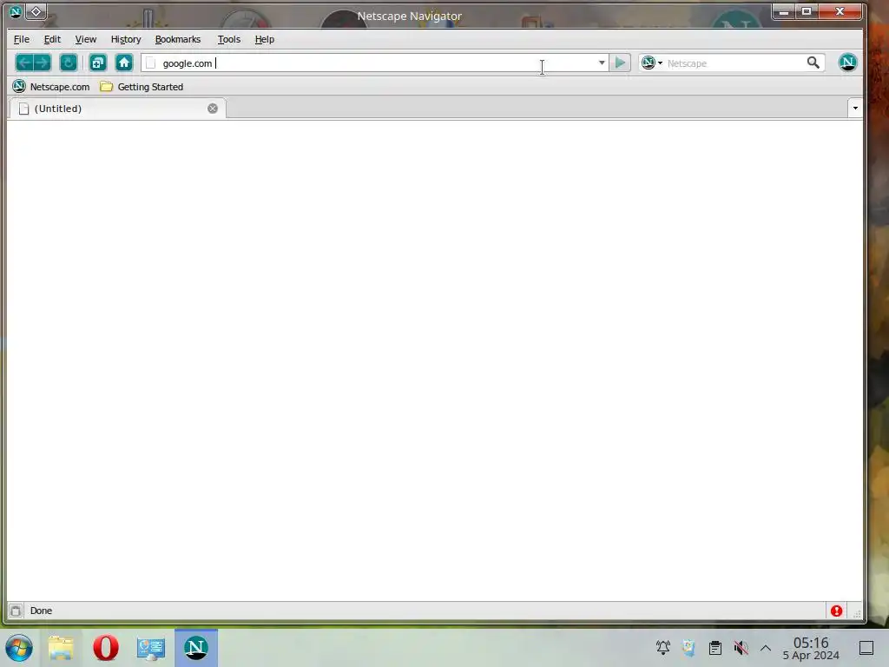
Task: Click the green Go arrow button
Action: click(x=620, y=63)
